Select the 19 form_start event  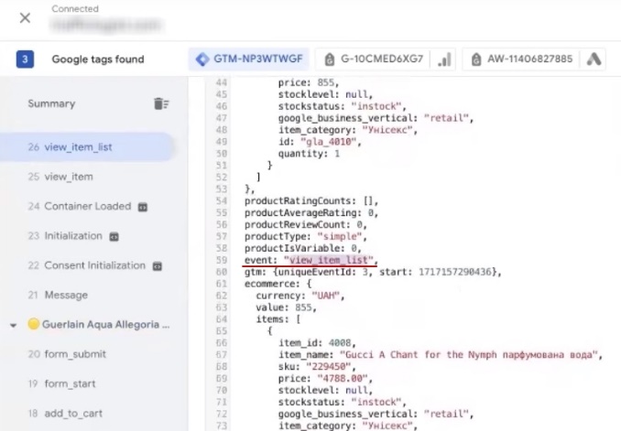coord(63,383)
